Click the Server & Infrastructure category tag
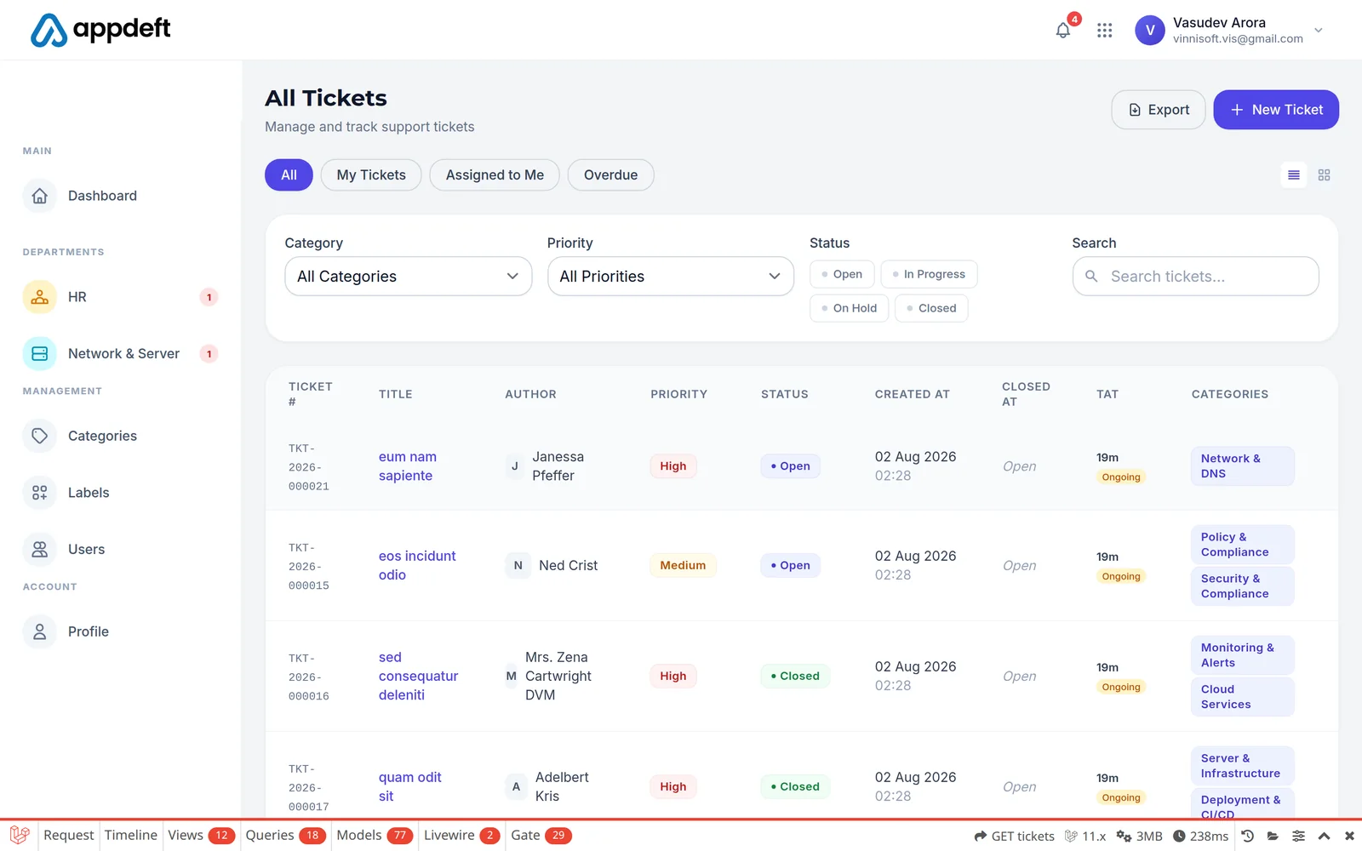The width and height of the screenshot is (1362, 851). [1242, 766]
